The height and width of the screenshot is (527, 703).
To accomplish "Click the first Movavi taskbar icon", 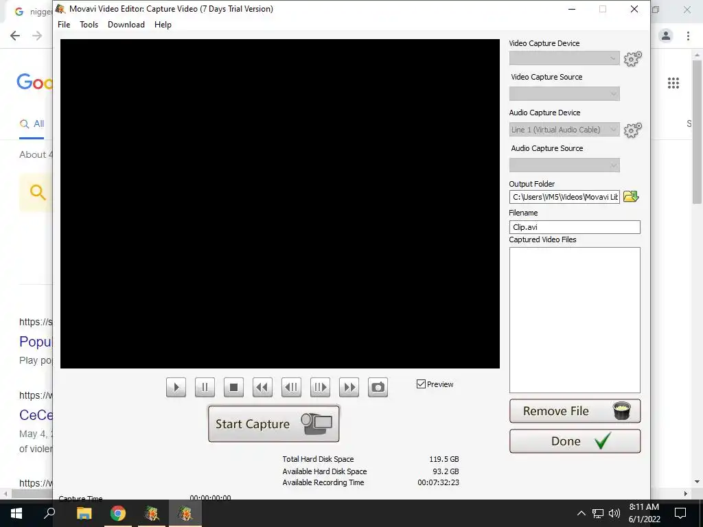I will click(152, 513).
